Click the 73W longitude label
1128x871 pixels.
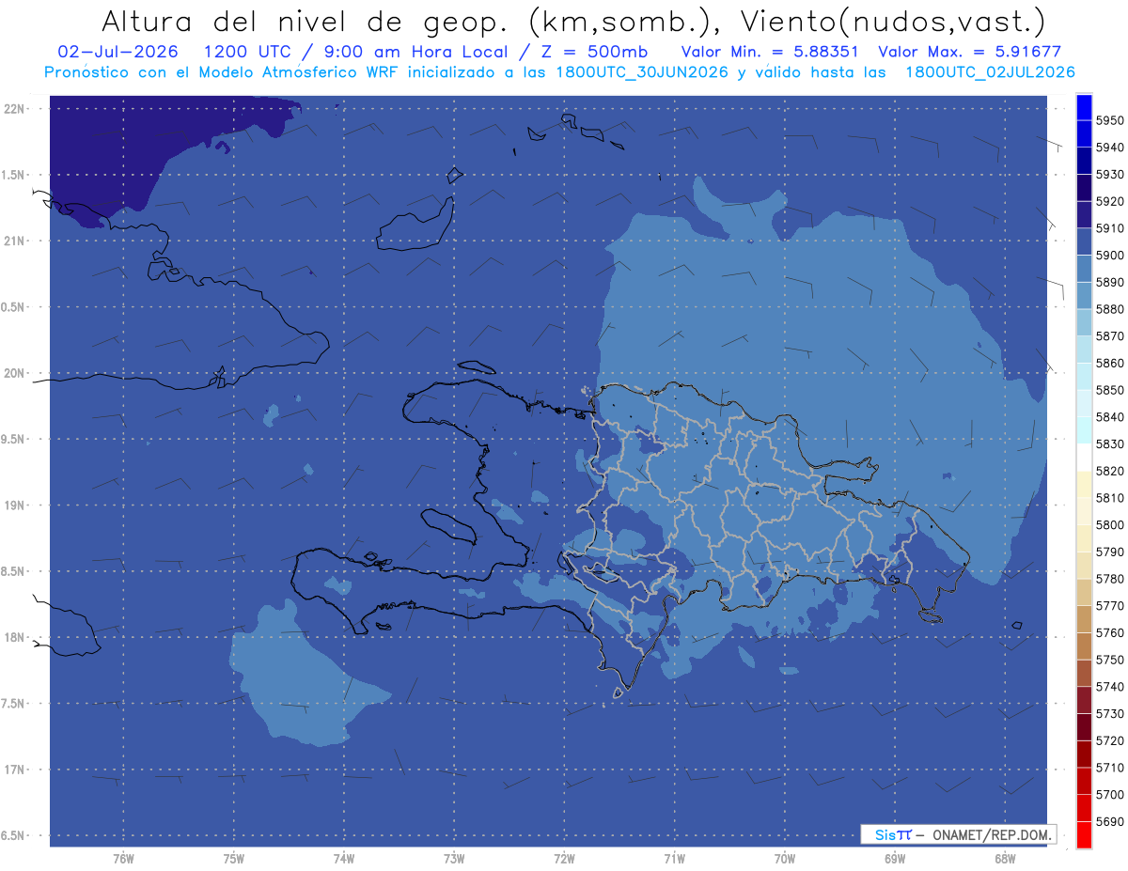pos(454,858)
